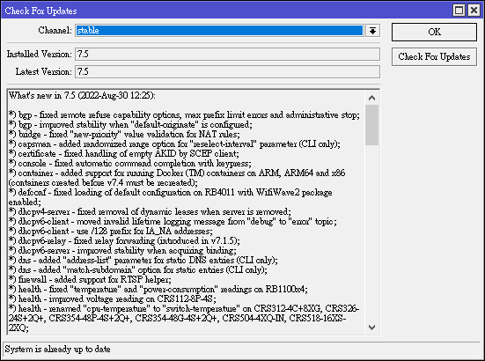
Task: Click the health "switch-temperature" rename line
Action: (x=184, y=318)
